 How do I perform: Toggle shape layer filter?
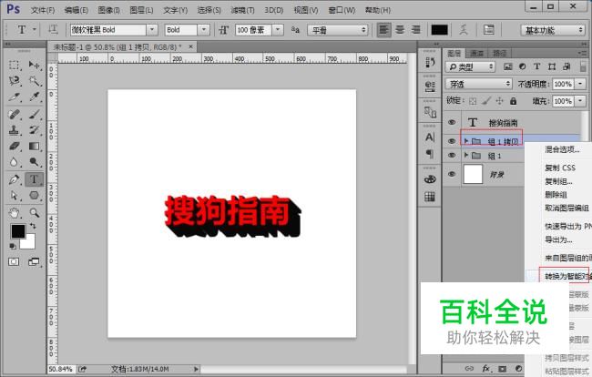click(x=552, y=66)
